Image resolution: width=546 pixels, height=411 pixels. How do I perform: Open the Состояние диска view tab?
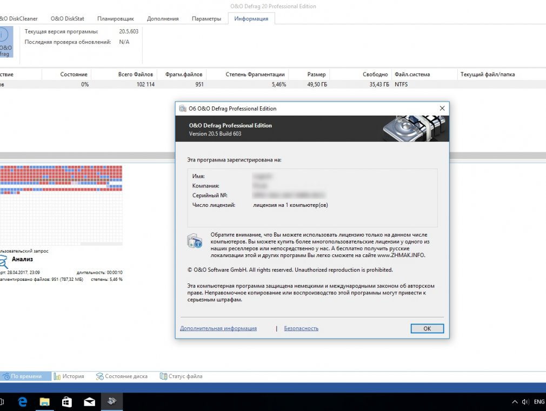click(122, 376)
